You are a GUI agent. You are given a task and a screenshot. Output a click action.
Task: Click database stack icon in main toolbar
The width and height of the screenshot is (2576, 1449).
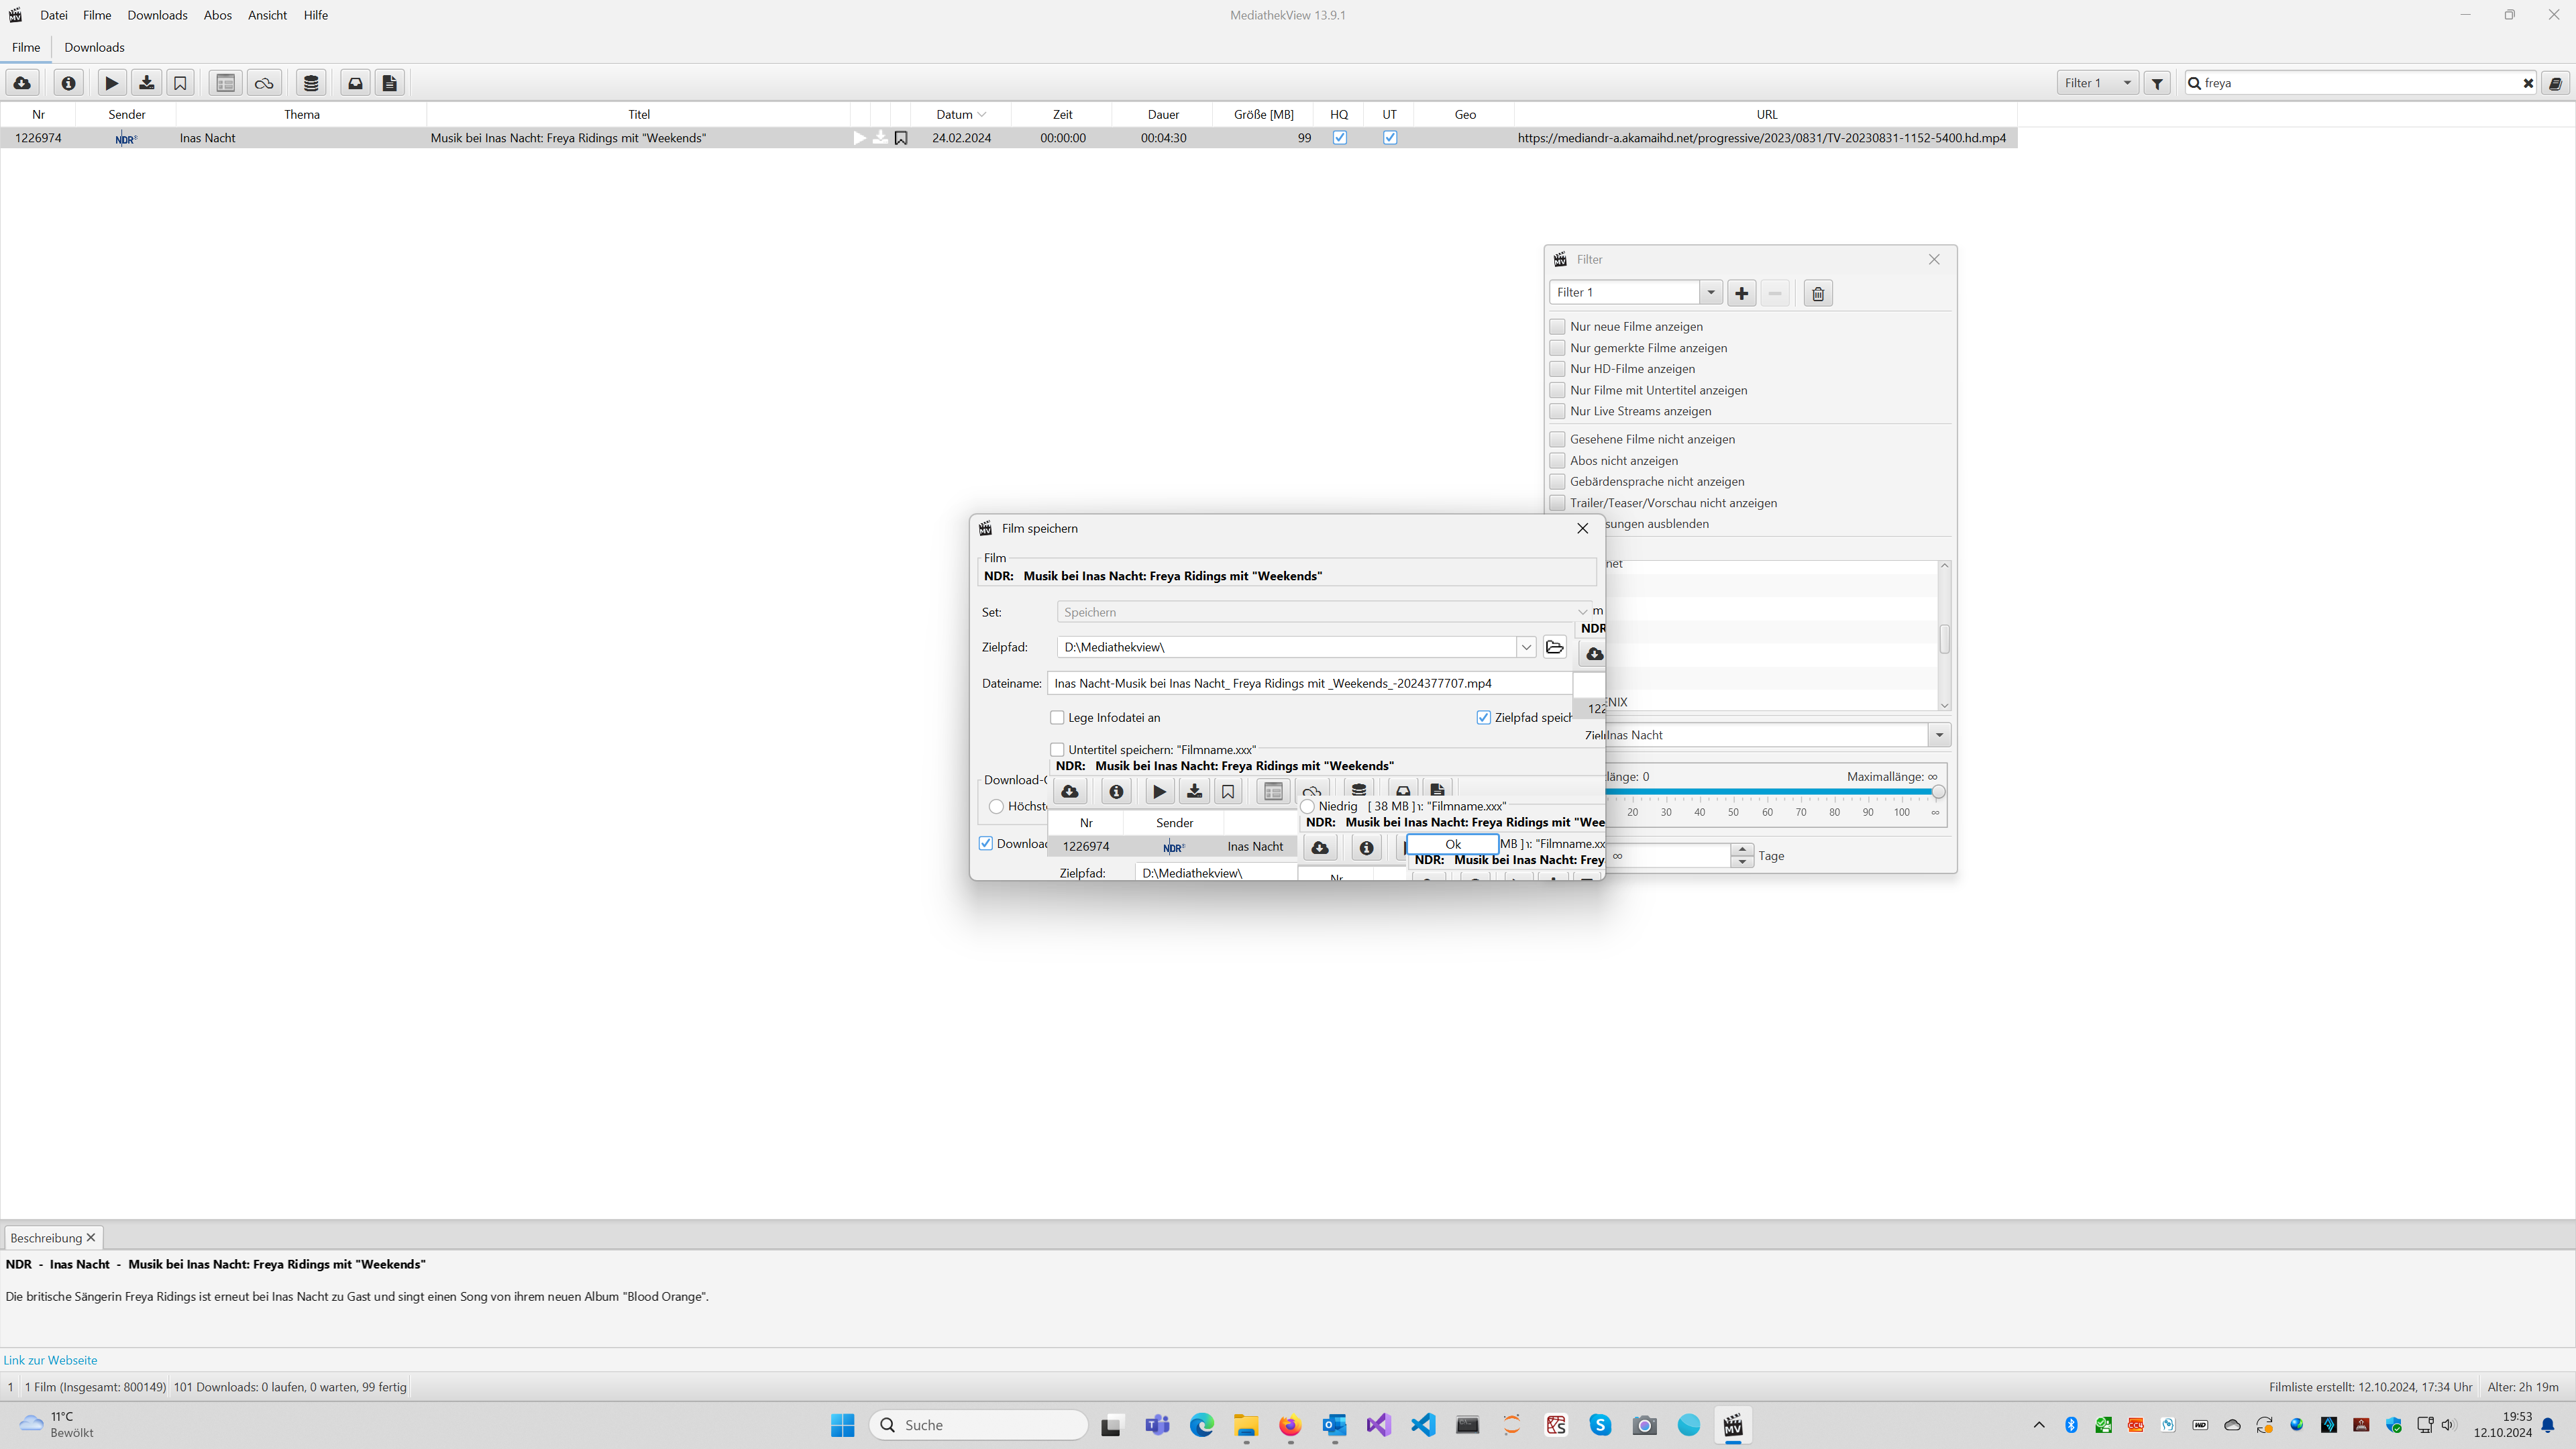pos(311,83)
